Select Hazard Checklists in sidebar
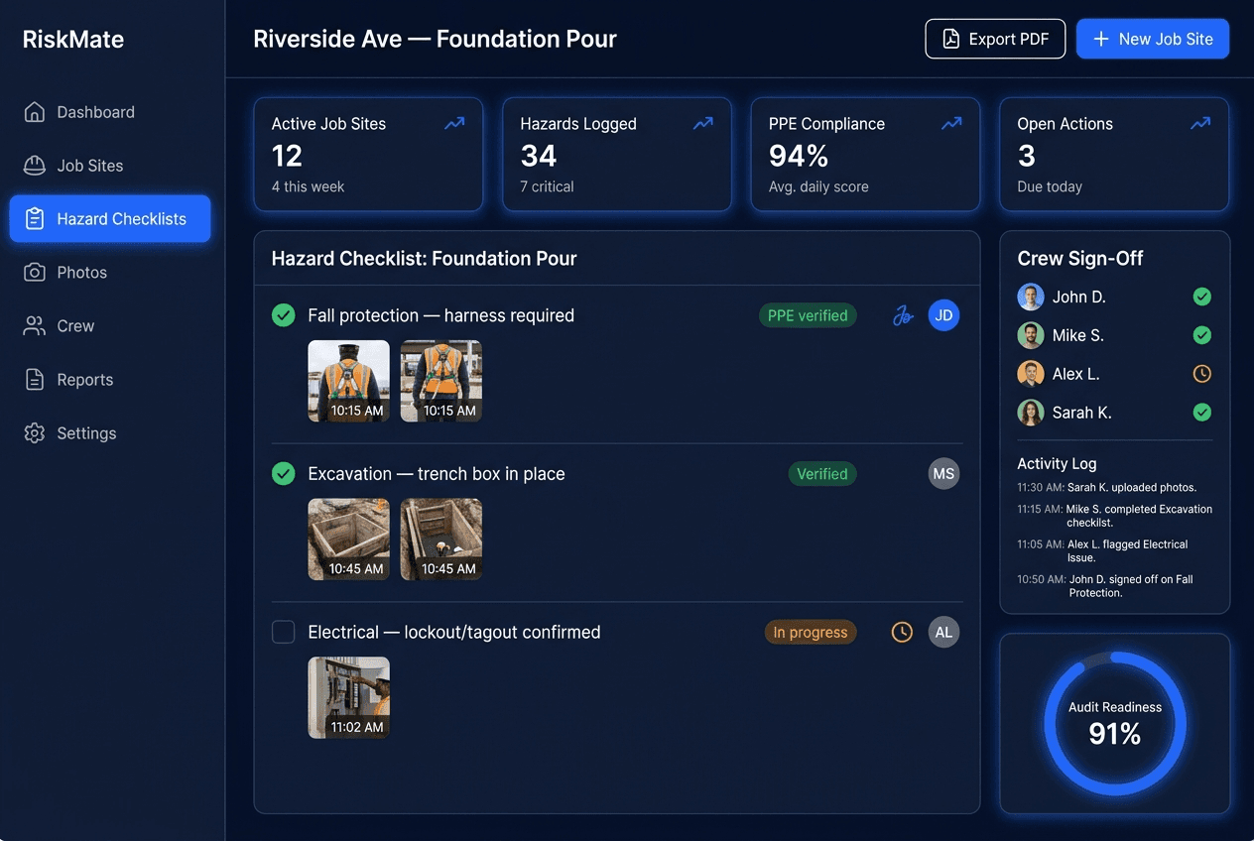This screenshot has width=1254, height=841. 110,219
